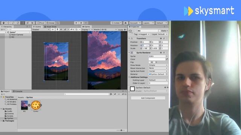Toggle the BG object active checkbox
Screen dimensions: 241x135
[x=136, y=31]
